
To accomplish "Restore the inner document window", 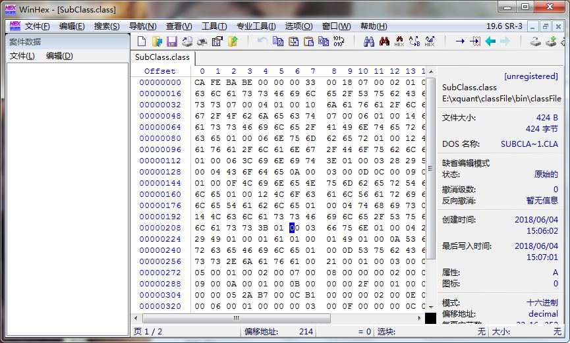I will pyautogui.click(x=545, y=26).
